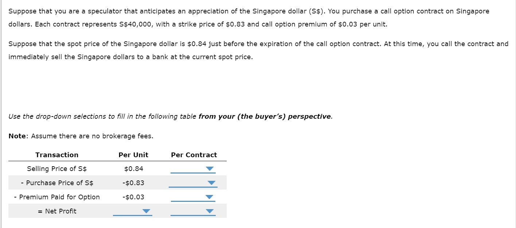Expand the Net Profit per contract dropdown
Image resolution: width=516 pixels, height=228 pixels.
[x=193, y=211]
